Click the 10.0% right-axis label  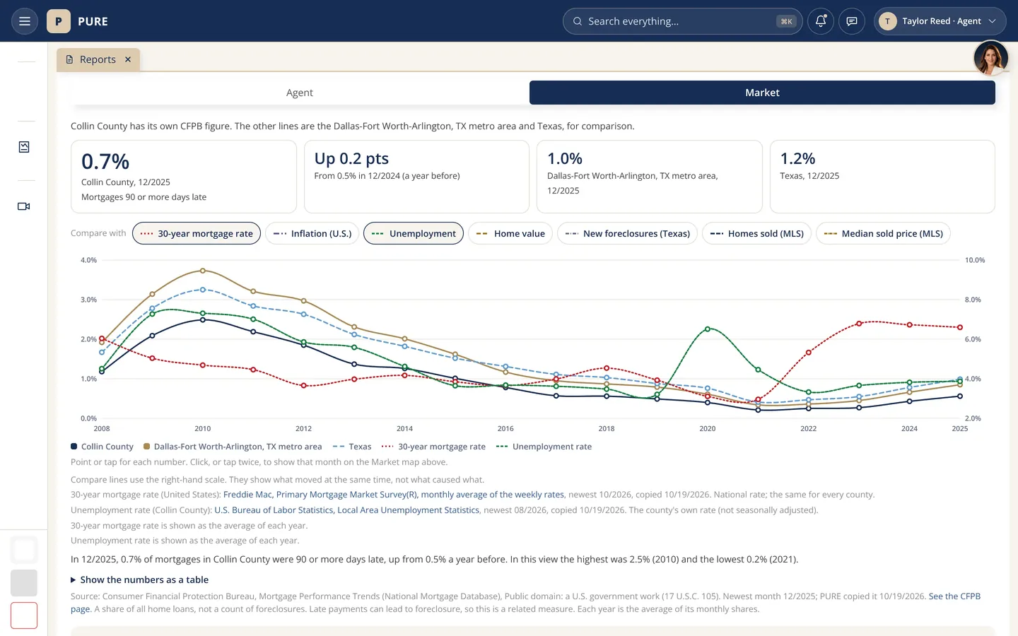coord(975,260)
